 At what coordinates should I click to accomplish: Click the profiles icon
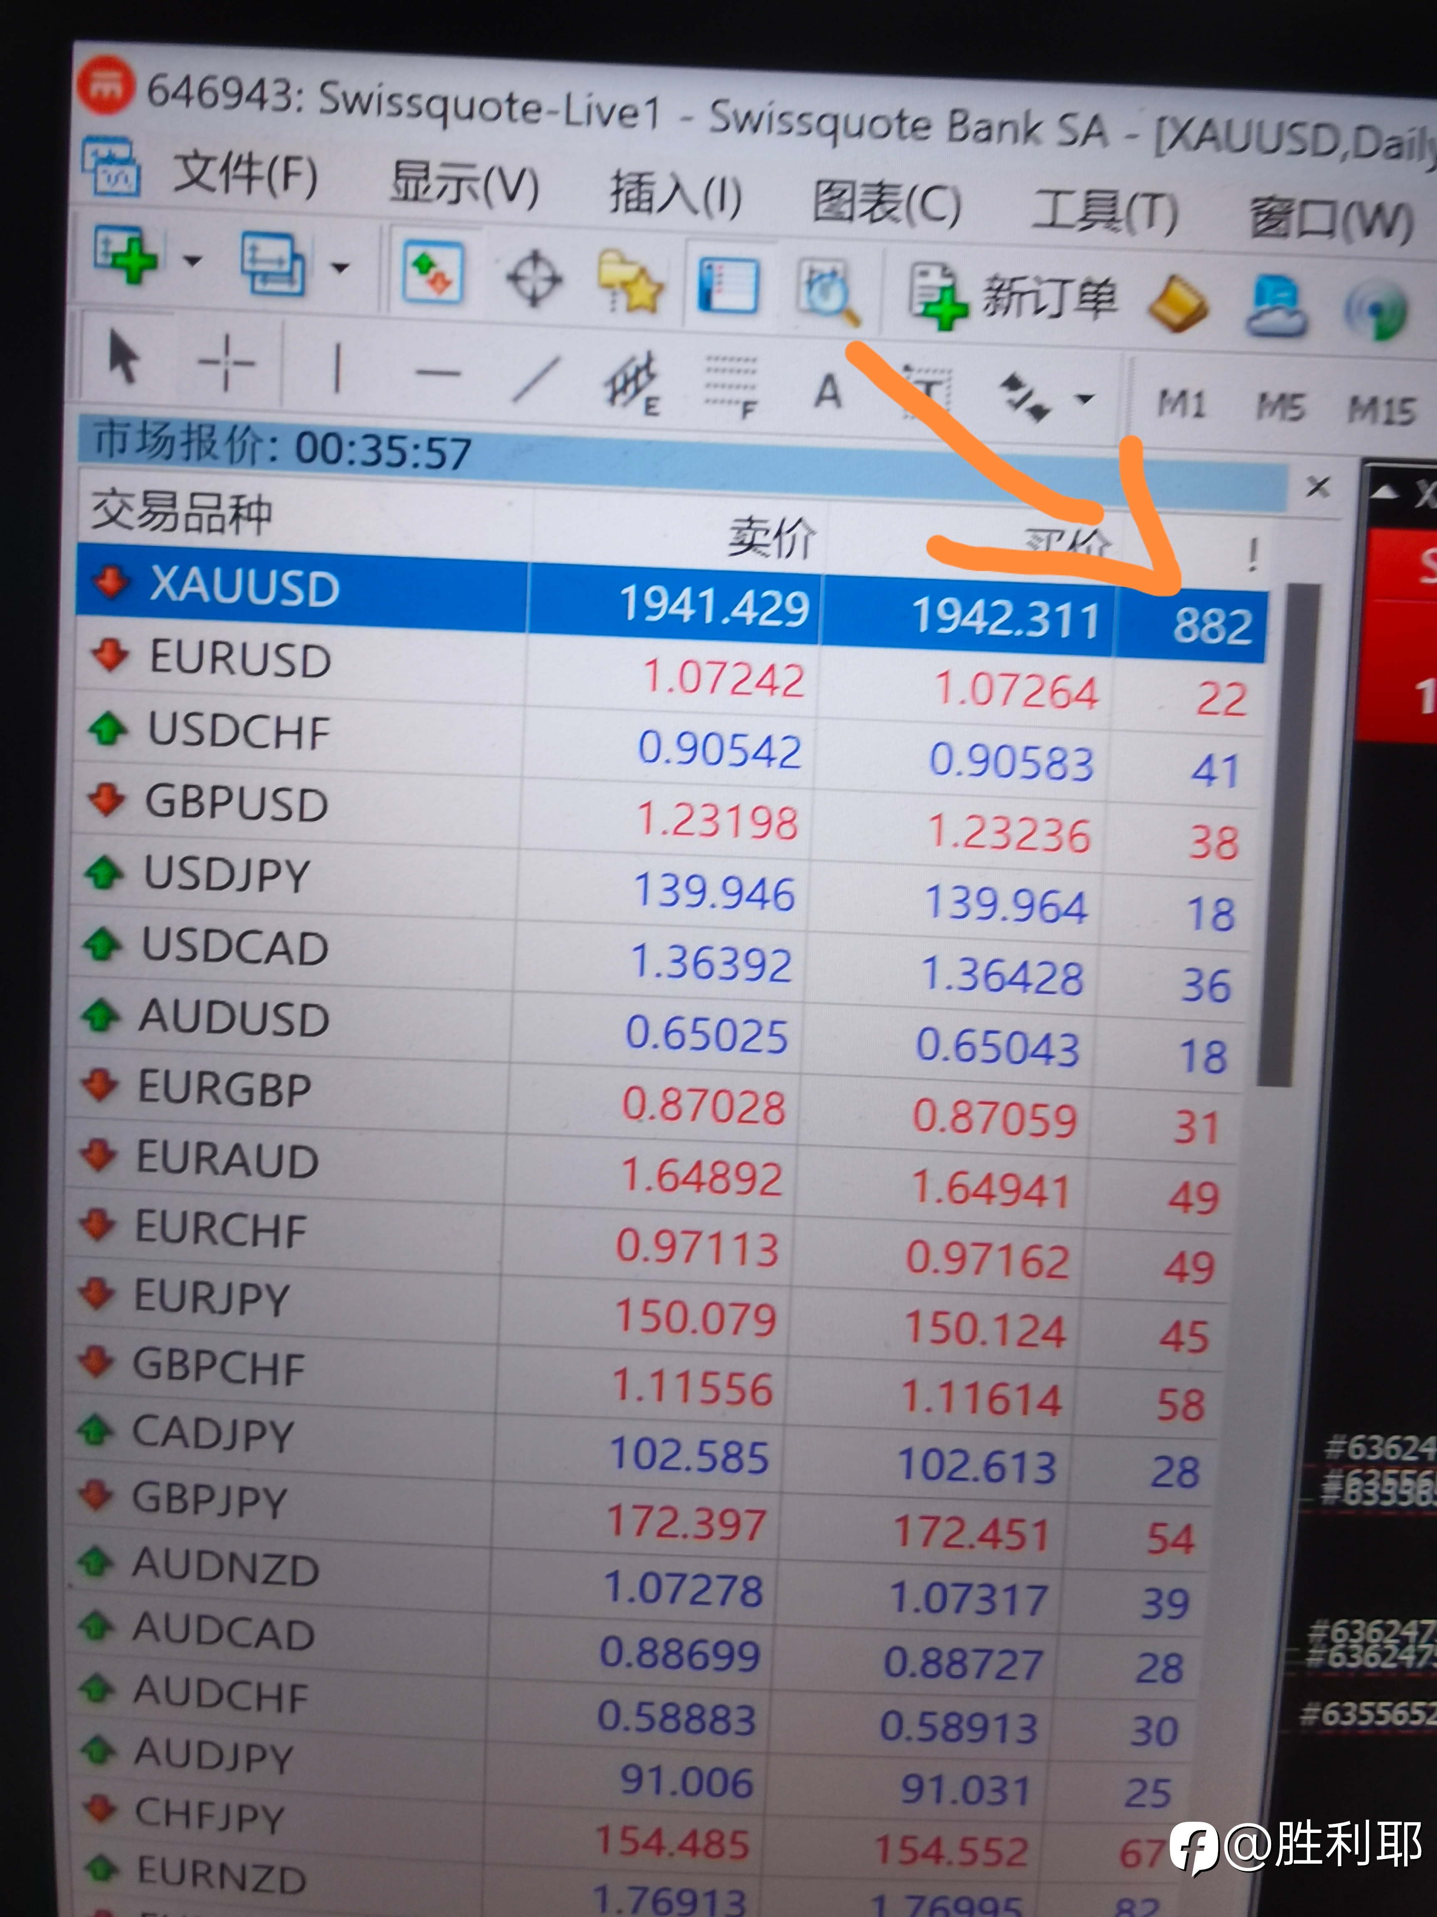[x=273, y=264]
